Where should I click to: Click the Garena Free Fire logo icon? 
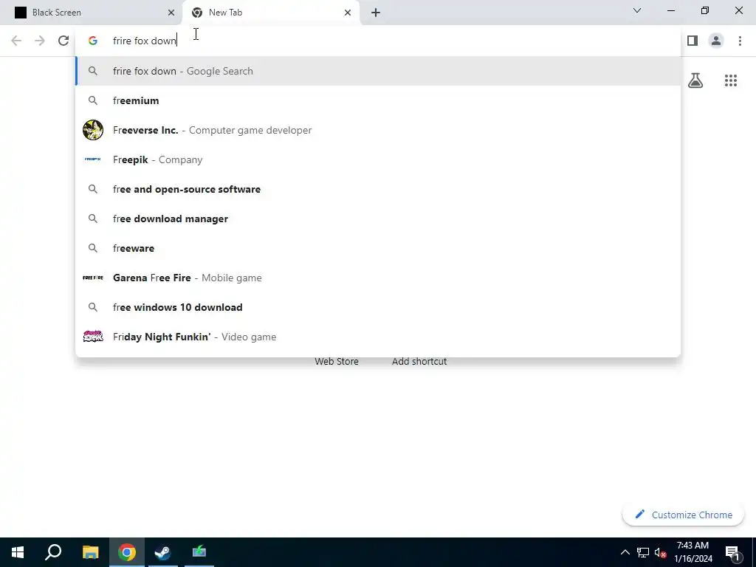point(93,278)
